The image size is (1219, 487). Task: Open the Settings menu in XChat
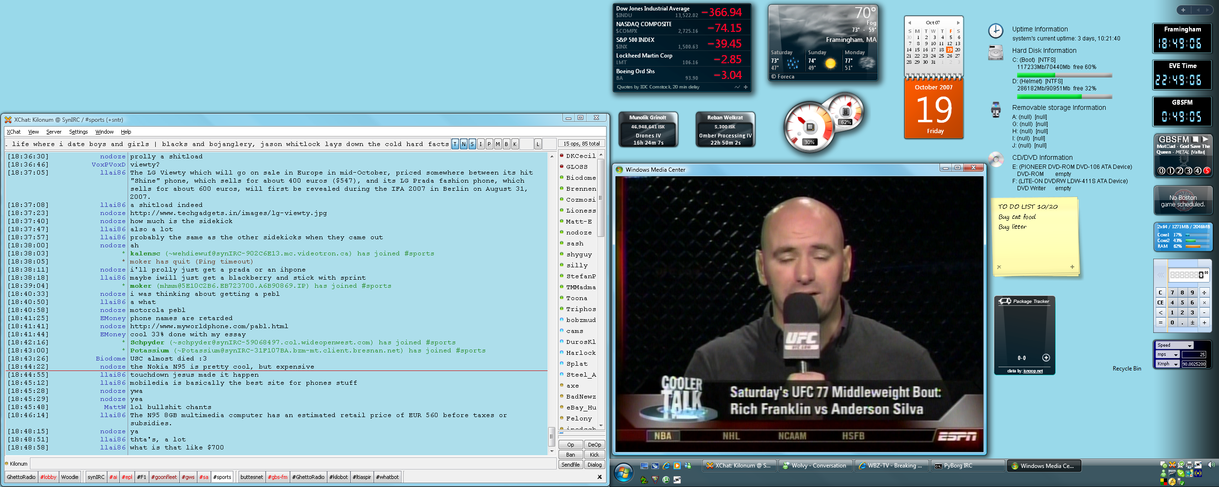pos(79,132)
